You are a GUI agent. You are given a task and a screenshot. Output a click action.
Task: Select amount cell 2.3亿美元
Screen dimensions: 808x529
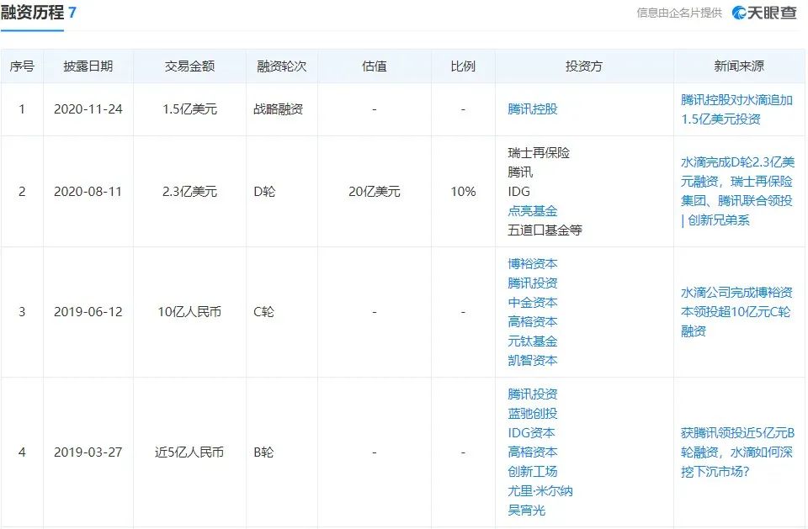tap(189, 192)
